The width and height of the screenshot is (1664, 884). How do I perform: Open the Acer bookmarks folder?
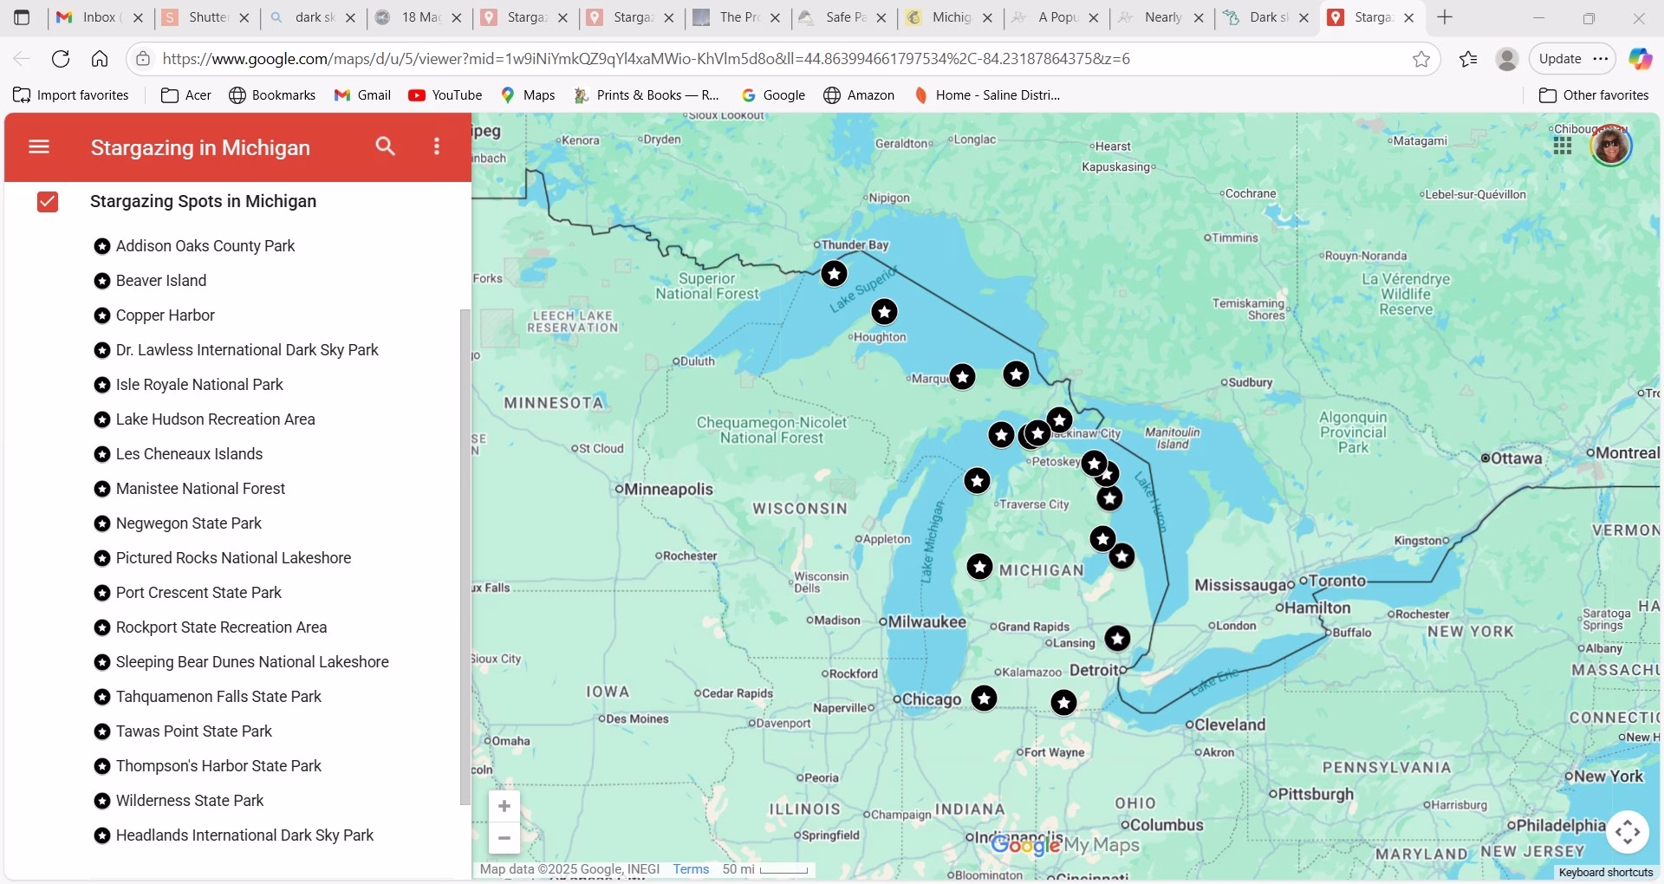pos(186,95)
